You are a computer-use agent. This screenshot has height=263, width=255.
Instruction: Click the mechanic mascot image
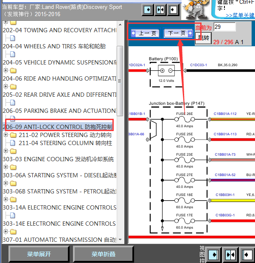click(x=196, y=10)
